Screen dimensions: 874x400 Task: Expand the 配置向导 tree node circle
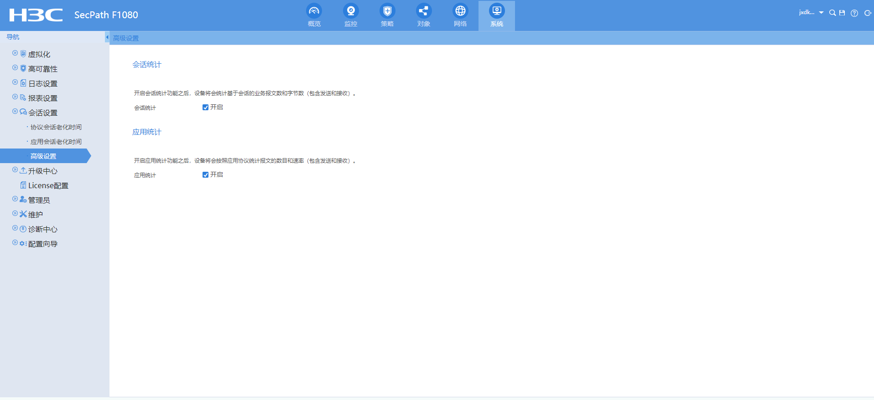[x=15, y=243]
